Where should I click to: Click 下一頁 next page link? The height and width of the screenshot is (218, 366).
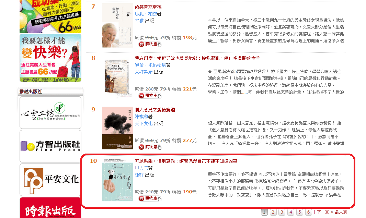tap(323, 212)
